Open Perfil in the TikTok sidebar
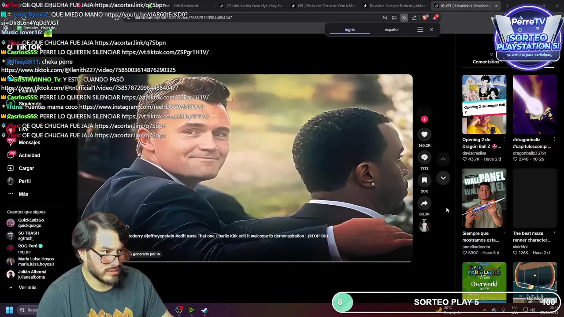 pos(25,181)
